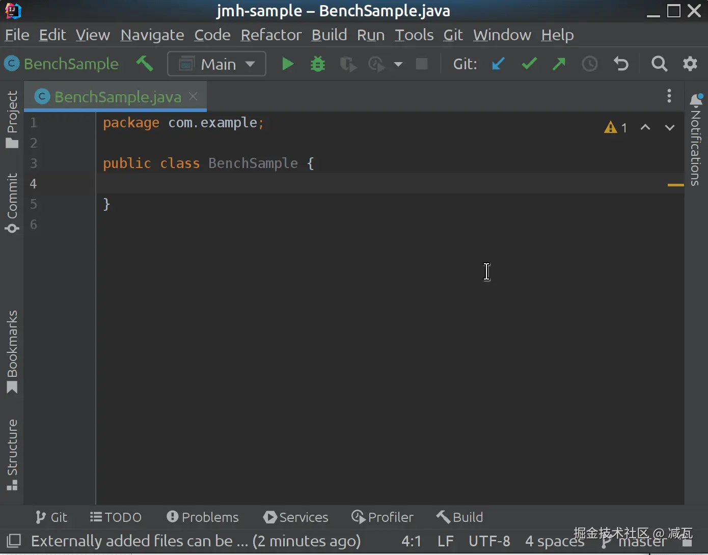Viewport: 708px width, 555px height.
Task: Open Search Everywhere magnifier
Action: pyautogui.click(x=659, y=64)
